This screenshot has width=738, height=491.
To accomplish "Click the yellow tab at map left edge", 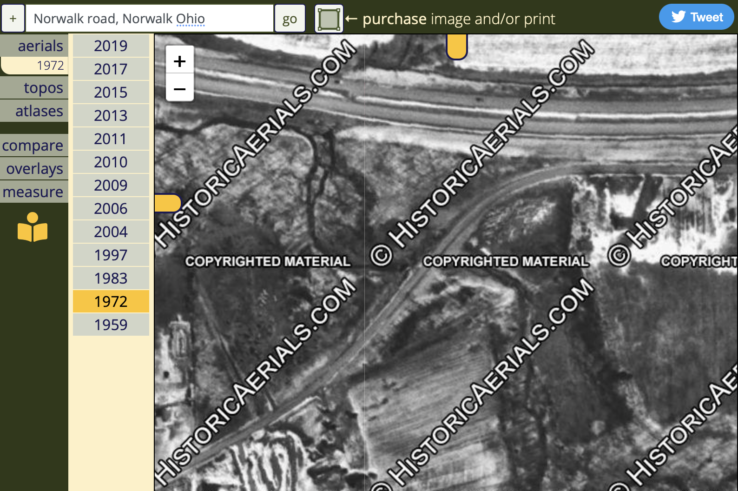I will click(167, 203).
